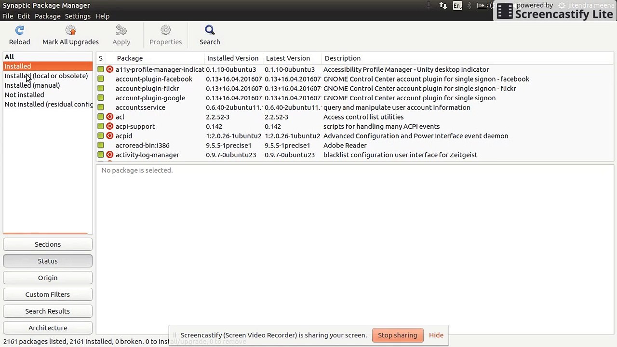
Task: Click the Origin filter button
Action: click(x=48, y=278)
